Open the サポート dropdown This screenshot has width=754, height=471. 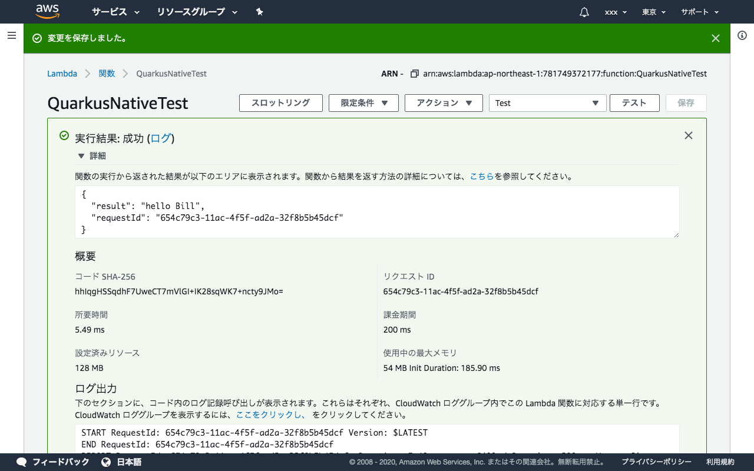(699, 12)
